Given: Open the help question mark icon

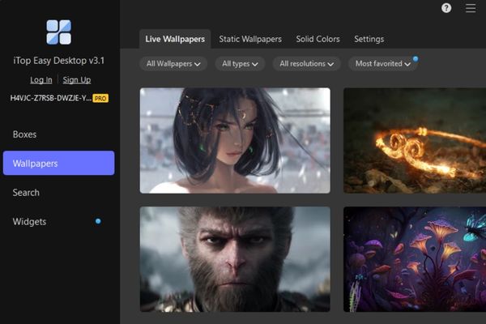Looking at the screenshot, I should click(446, 8).
